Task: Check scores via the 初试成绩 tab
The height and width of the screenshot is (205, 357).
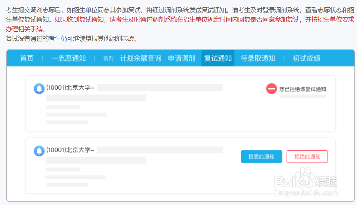Action: [x=306, y=58]
